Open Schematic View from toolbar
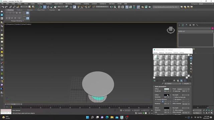This screenshot has height=120, width=214. pyautogui.click(x=134, y=7)
